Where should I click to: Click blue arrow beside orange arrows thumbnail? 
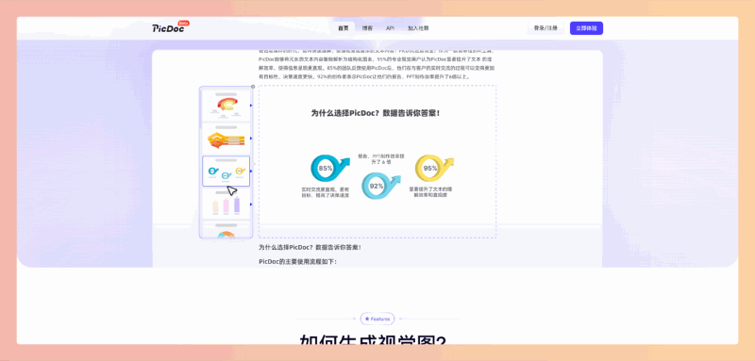[251, 139]
